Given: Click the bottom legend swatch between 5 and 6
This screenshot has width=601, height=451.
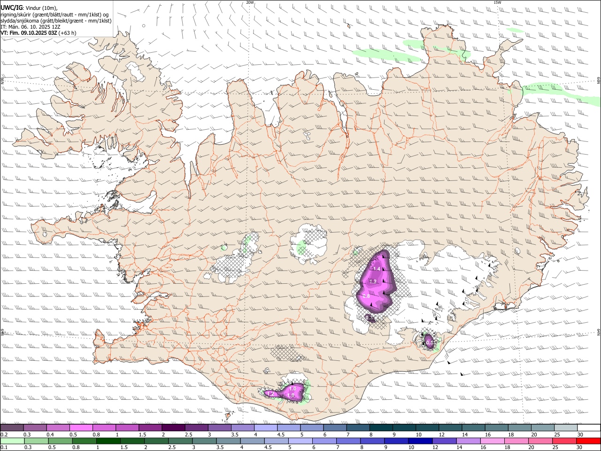Looking at the screenshot, I should (300, 441).
